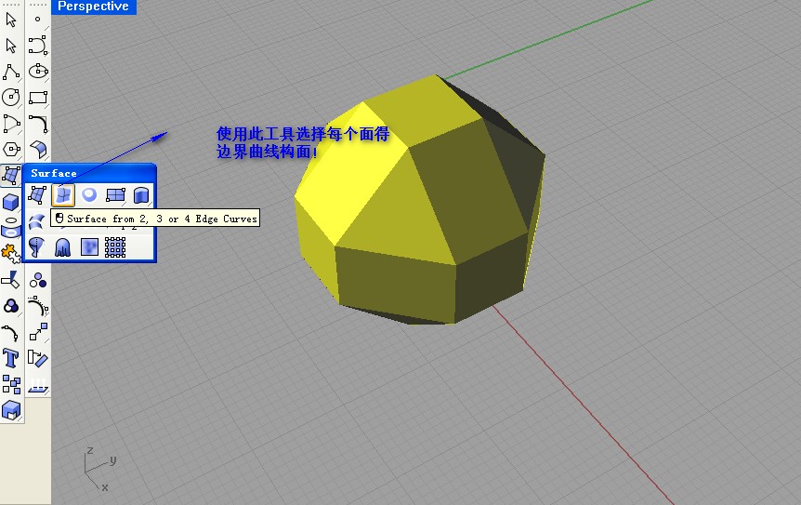Pick Surface from Point Grid icon

click(115, 247)
